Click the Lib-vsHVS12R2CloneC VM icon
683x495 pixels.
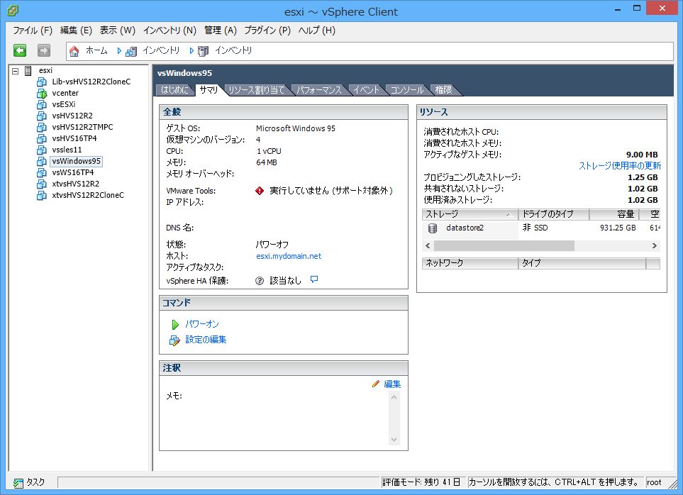[x=42, y=82]
